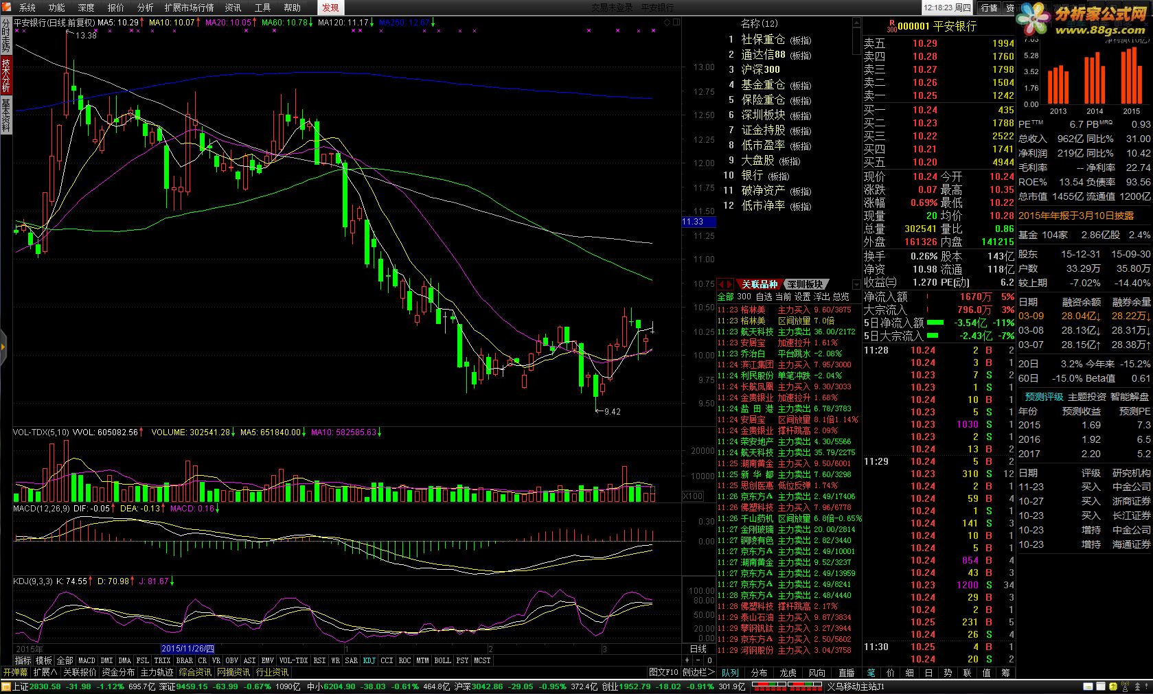Click the minus zoom button under the chart

point(698,661)
